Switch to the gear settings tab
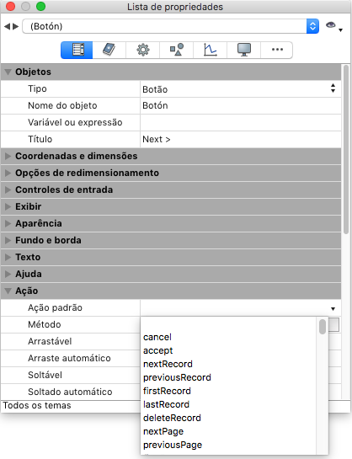Image resolution: width=352 pixels, height=459 pixels. 143,50
